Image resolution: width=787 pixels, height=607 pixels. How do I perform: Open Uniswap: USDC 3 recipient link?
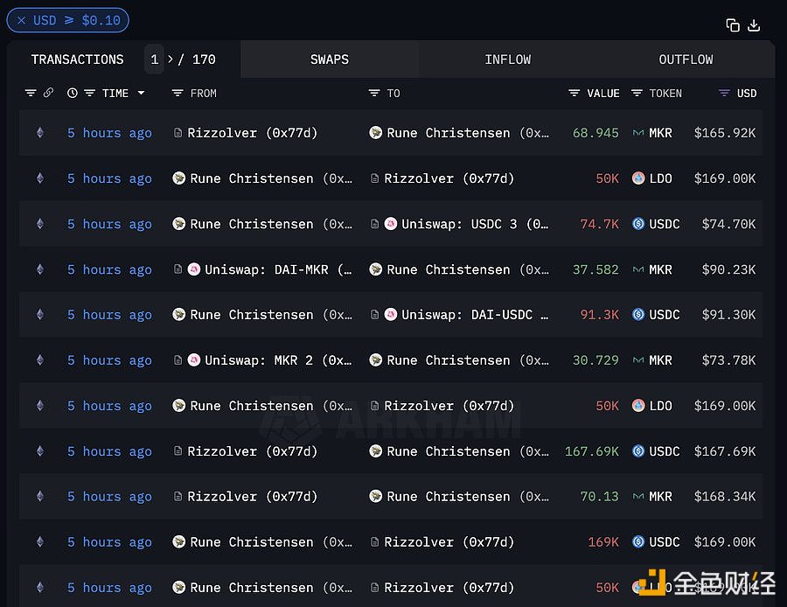(475, 224)
